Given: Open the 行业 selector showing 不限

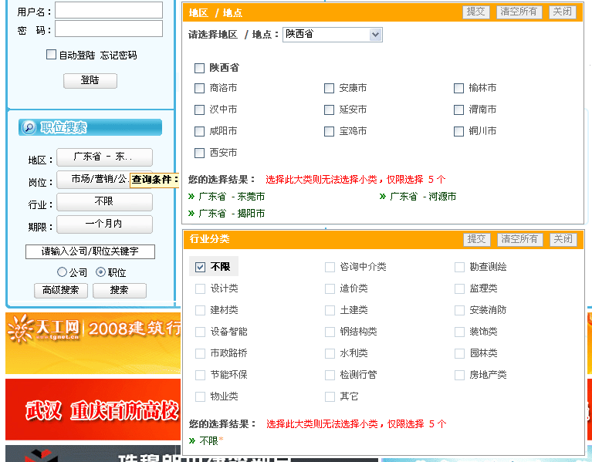Looking at the screenshot, I should (x=104, y=202).
